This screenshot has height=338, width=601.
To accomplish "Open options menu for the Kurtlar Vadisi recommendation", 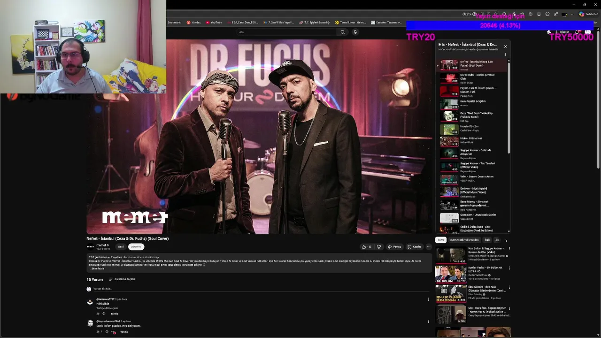I will tap(509, 268).
